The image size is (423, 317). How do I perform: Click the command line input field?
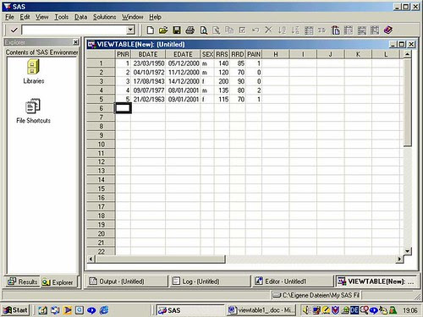click(x=74, y=30)
